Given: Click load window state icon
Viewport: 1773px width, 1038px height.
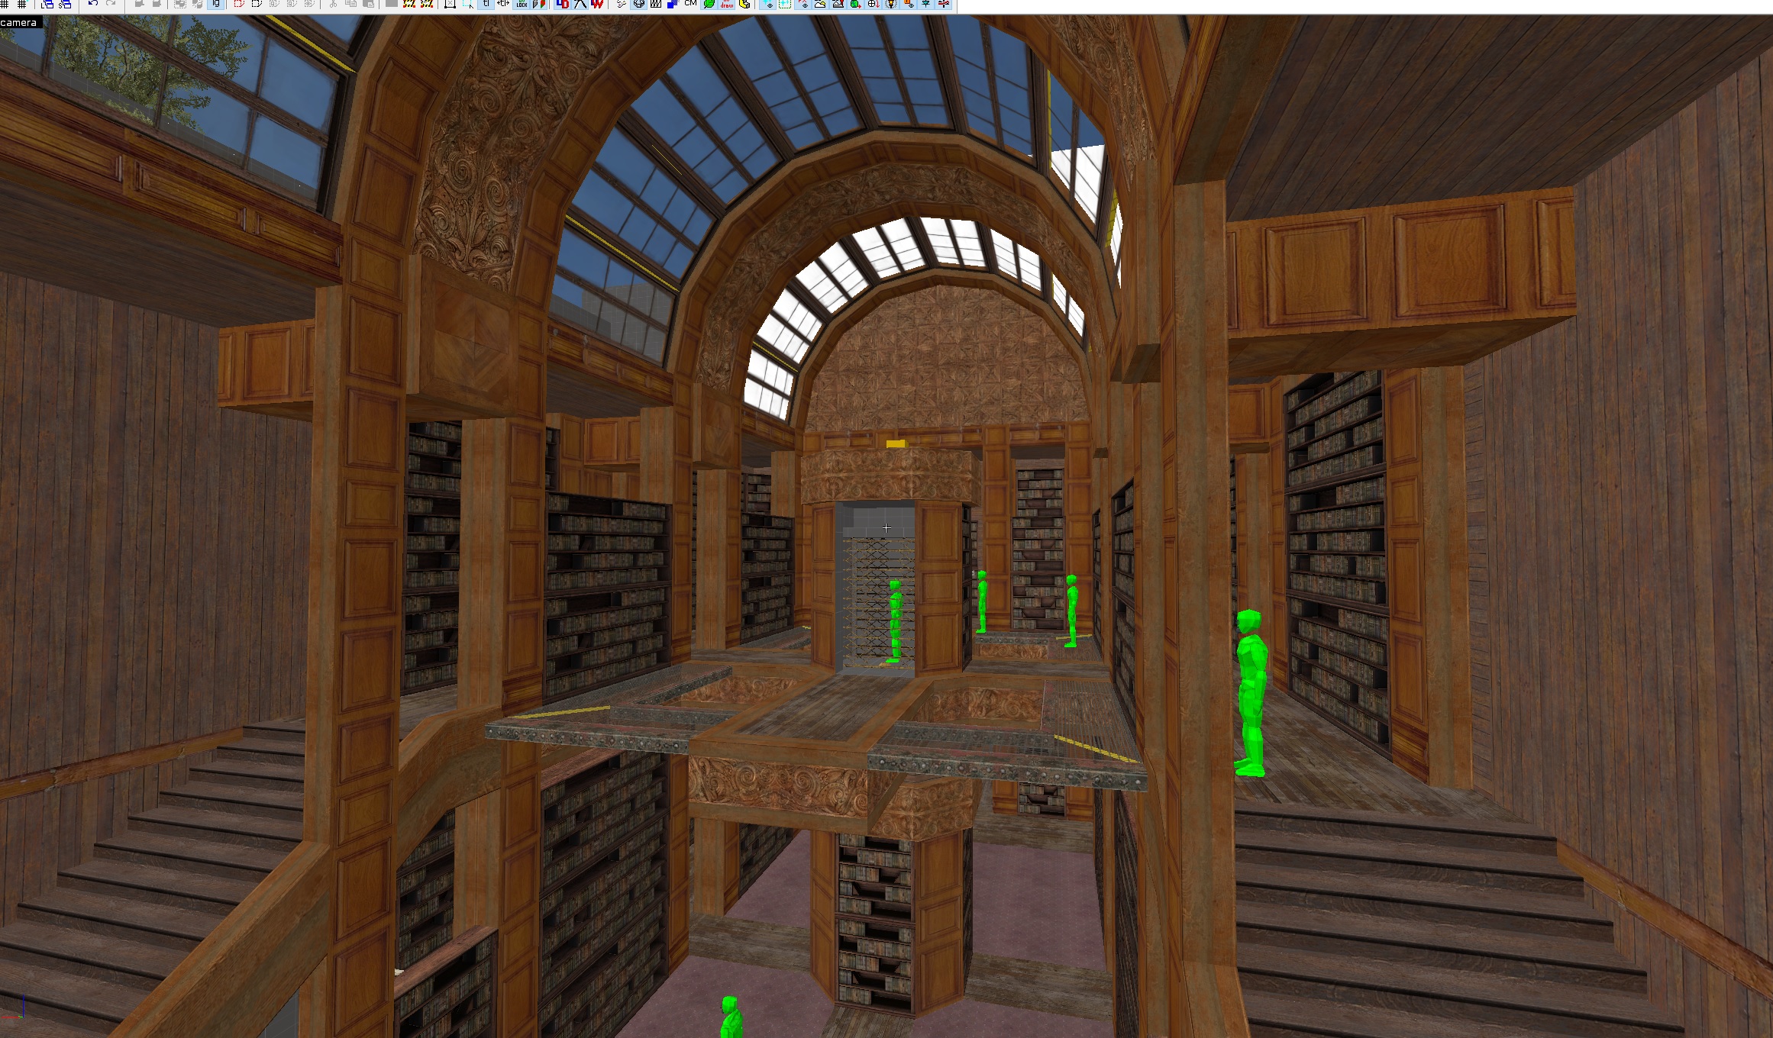Looking at the screenshot, I should (47, 5).
